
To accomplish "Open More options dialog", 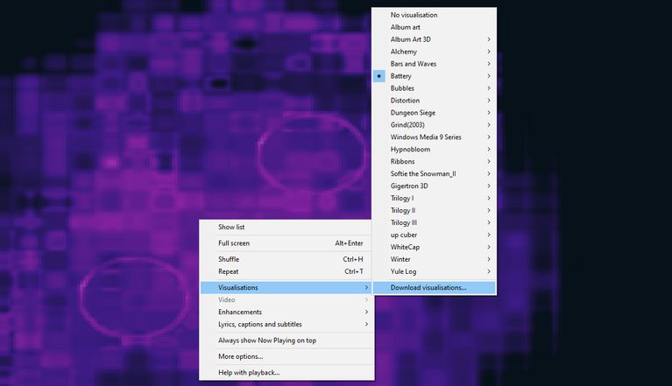I will [x=240, y=356].
